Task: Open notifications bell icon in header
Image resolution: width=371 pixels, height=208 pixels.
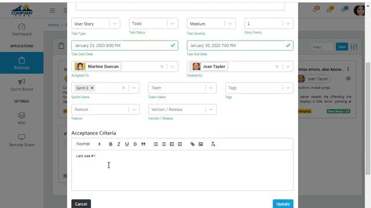Action: click(x=315, y=9)
